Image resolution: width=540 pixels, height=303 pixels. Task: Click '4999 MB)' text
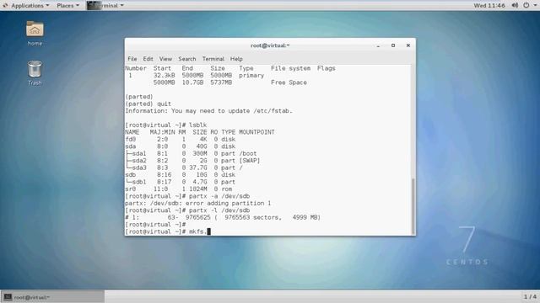coord(306,217)
